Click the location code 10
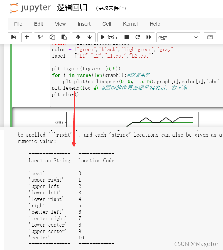 (x=81, y=237)
